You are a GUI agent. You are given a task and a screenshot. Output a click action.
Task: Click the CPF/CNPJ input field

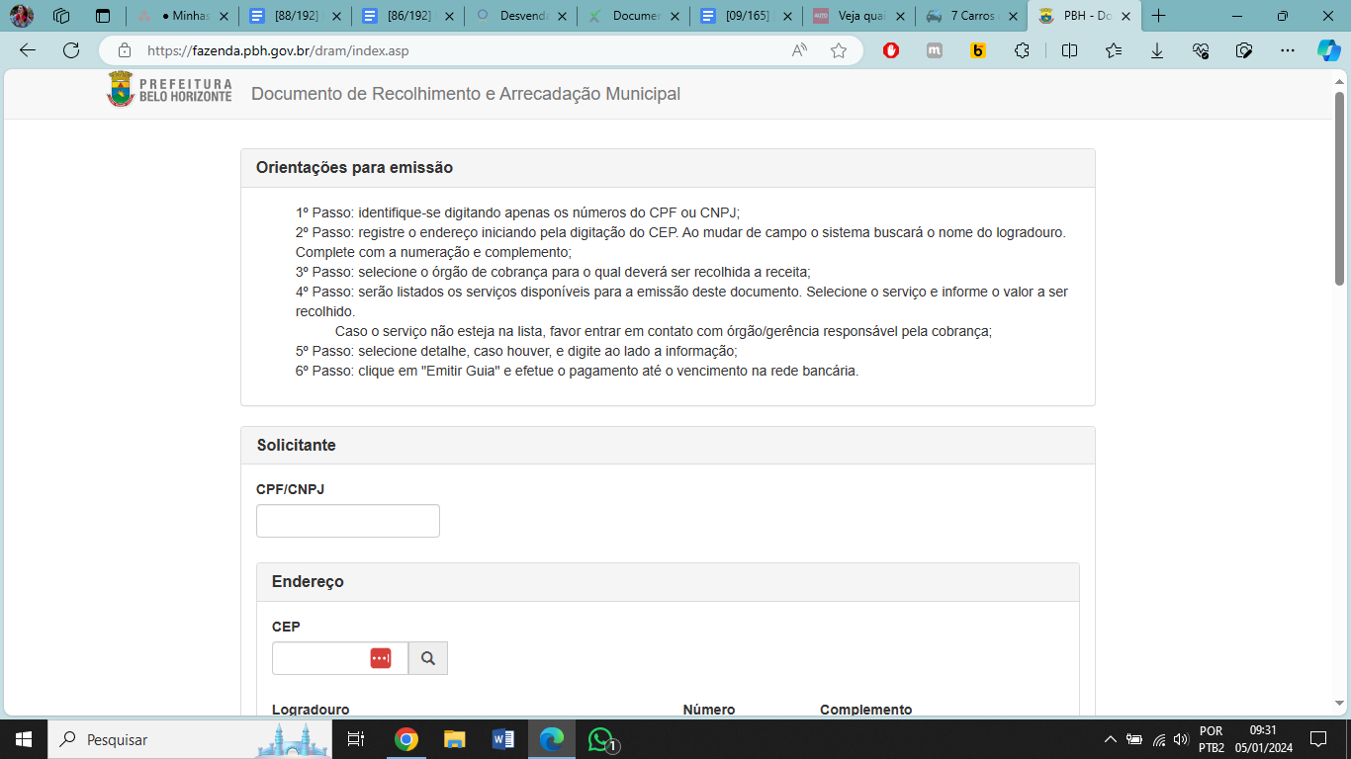pyautogui.click(x=348, y=521)
